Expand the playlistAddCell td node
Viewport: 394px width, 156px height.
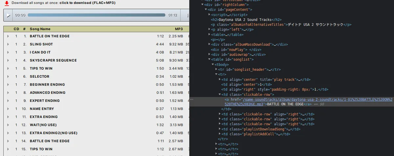click(220, 134)
